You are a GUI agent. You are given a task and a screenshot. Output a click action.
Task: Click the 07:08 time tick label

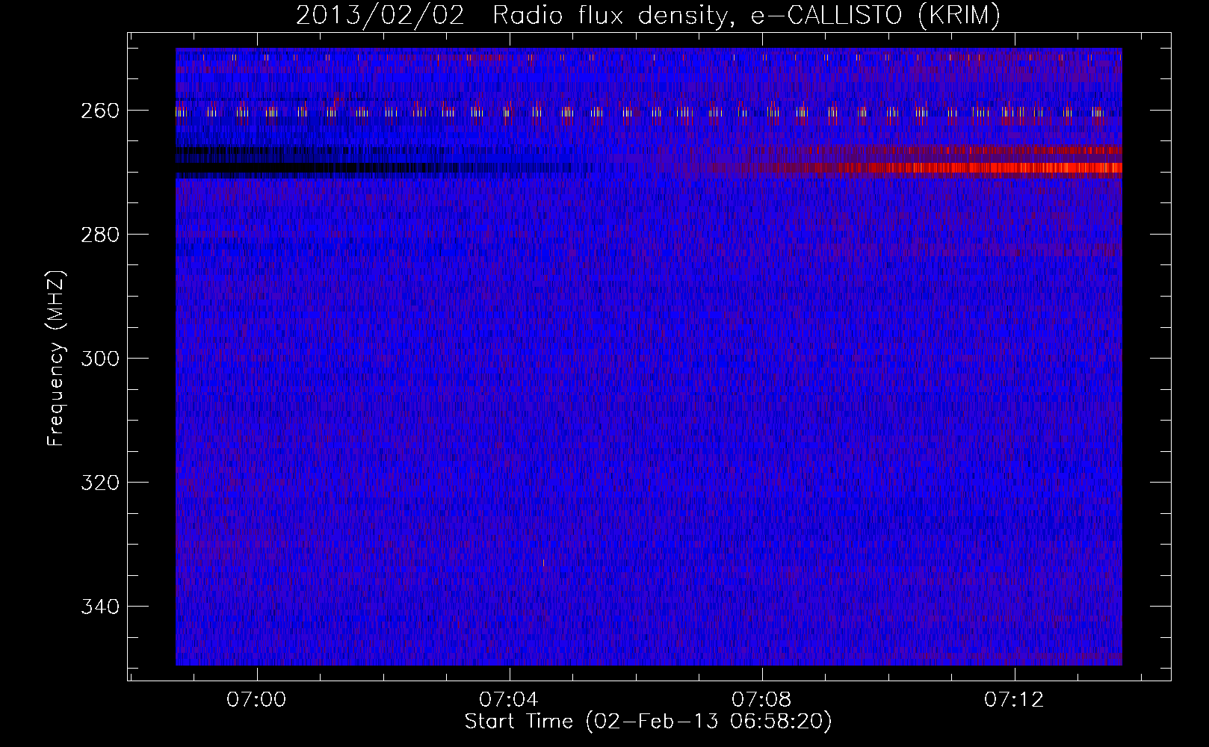[x=761, y=700]
